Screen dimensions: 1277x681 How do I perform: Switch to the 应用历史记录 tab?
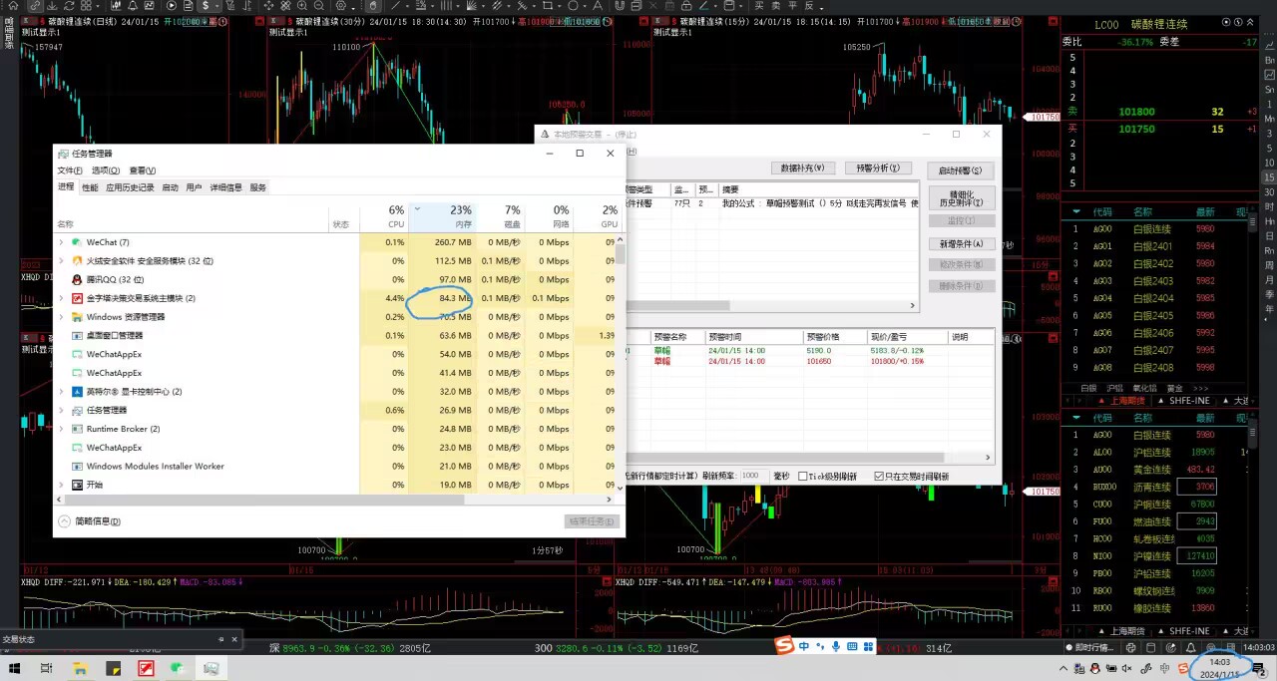click(x=131, y=187)
